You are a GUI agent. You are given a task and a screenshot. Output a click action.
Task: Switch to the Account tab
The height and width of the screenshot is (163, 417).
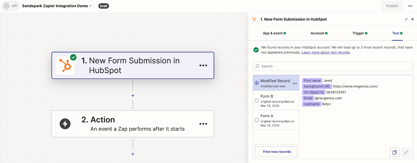319,33
